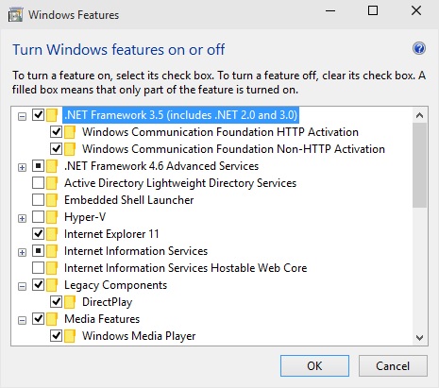Click the Cancel button
Viewport: 439px width, 388px height.
tap(393, 366)
